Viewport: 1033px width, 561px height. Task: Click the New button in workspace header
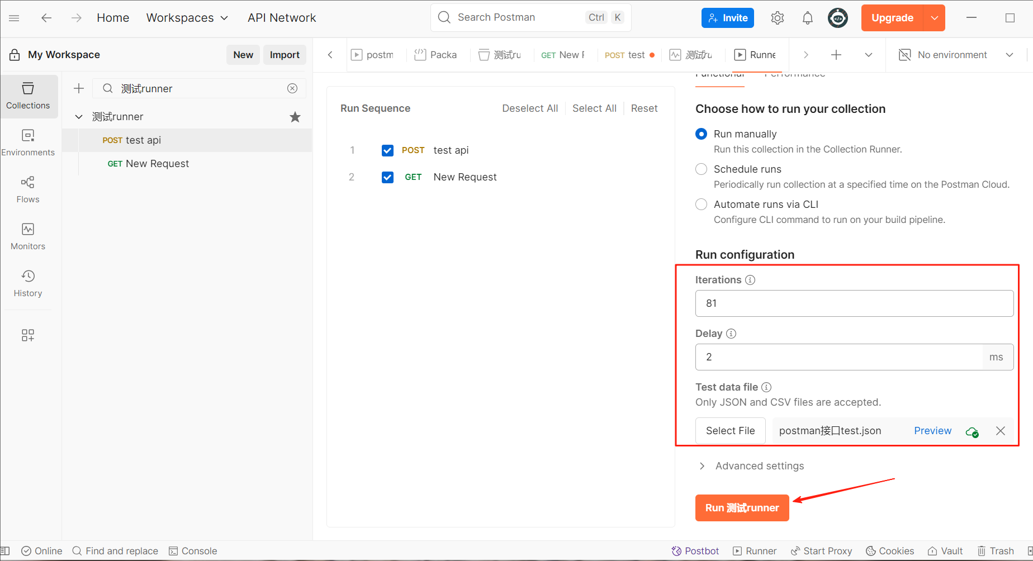243,55
